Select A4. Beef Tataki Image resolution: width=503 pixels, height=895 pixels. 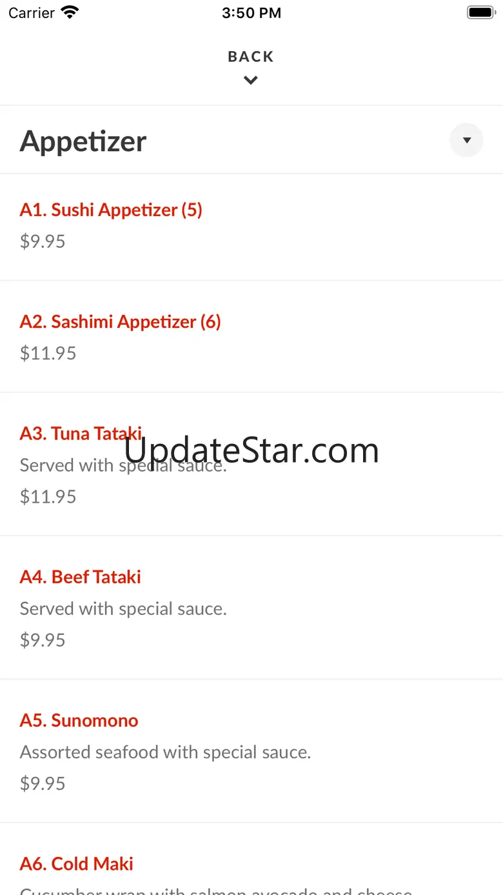(x=80, y=576)
